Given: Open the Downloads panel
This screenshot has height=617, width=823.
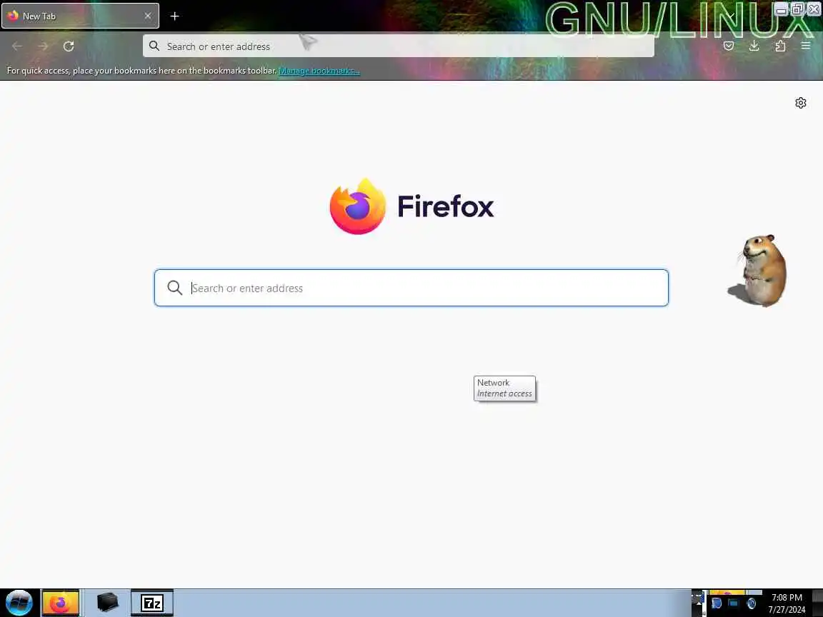Looking at the screenshot, I should point(754,46).
